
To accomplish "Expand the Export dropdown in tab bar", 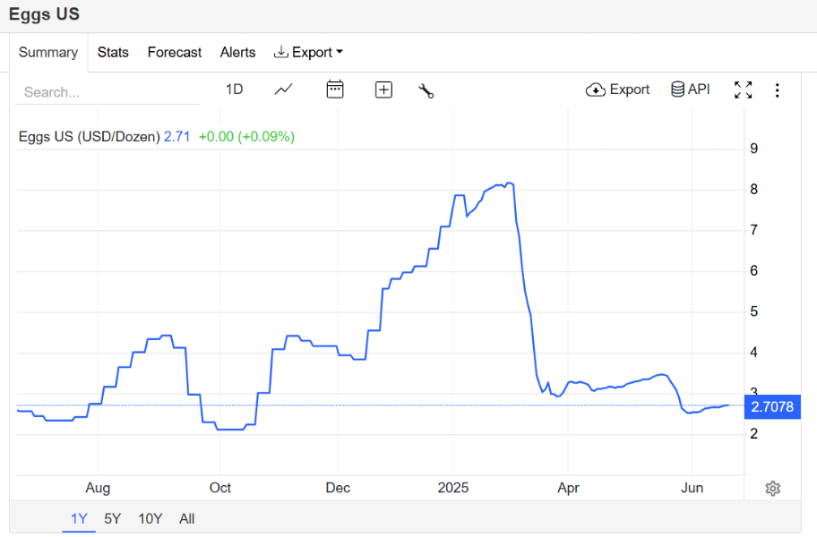I will pyautogui.click(x=308, y=52).
